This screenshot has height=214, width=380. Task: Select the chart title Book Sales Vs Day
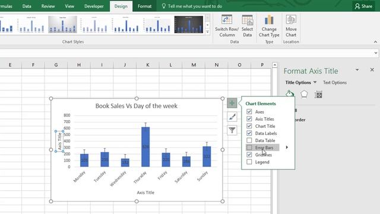(x=136, y=106)
